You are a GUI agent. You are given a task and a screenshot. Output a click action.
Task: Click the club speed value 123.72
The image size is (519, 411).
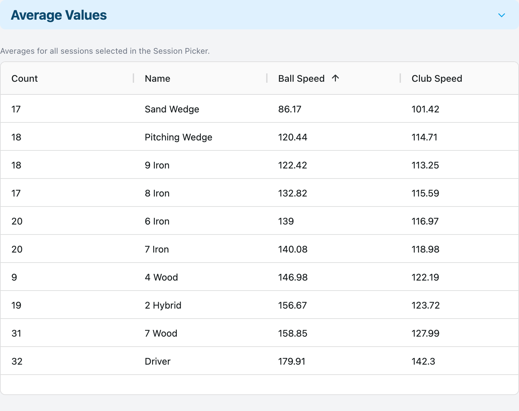(426, 305)
